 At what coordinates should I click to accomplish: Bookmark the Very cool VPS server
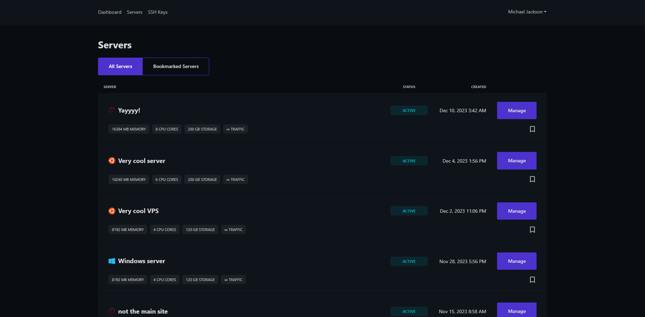click(x=532, y=230)
